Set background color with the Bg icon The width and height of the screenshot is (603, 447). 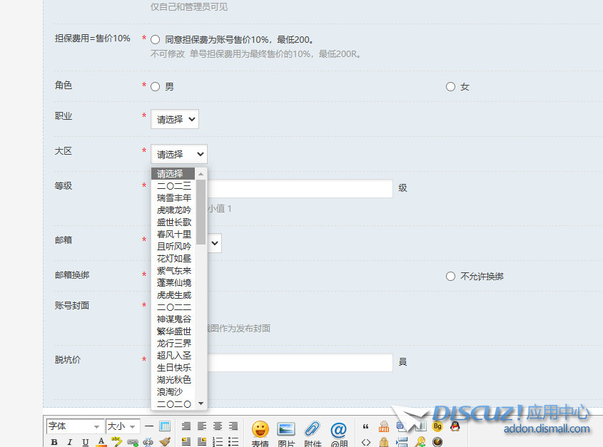tap(437, 426)
